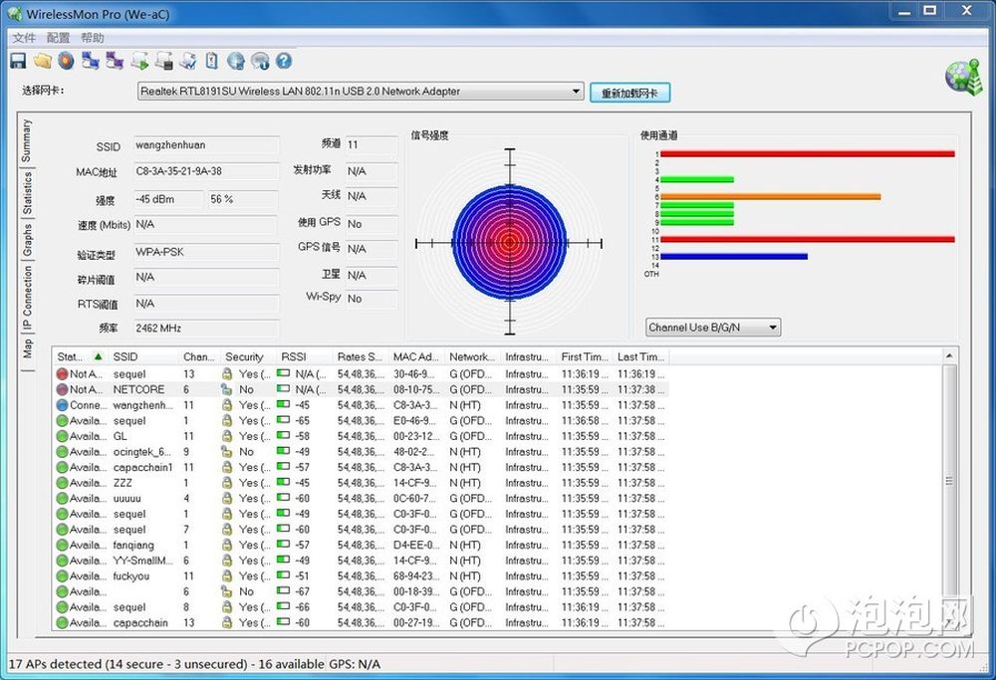The width and height of the screenshot is (996, 680).
Task: Click the globe toolbar icon
Action: (x=236, y=61)
